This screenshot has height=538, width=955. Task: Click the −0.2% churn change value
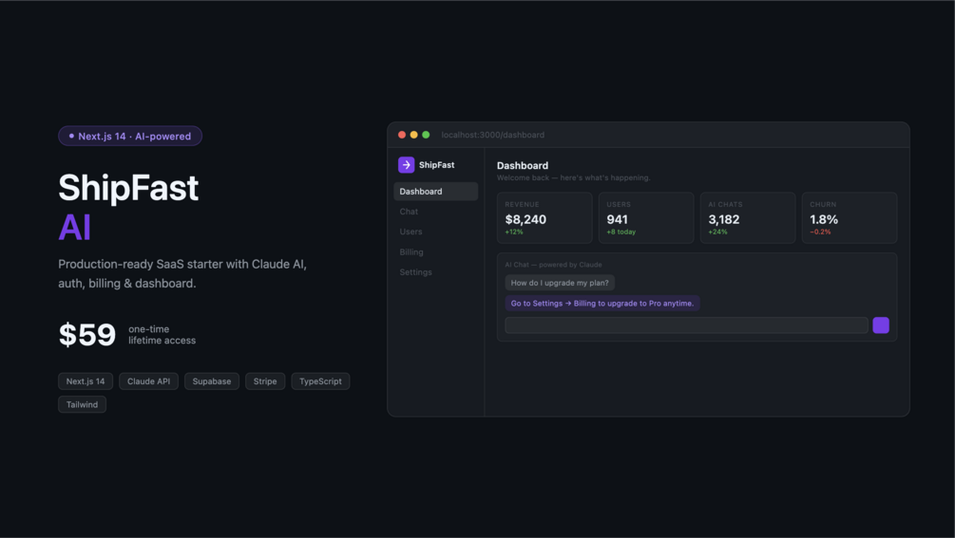[x=820, y=232]
